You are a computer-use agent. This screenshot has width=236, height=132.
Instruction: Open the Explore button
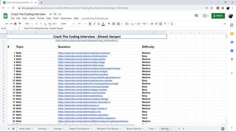223,129
